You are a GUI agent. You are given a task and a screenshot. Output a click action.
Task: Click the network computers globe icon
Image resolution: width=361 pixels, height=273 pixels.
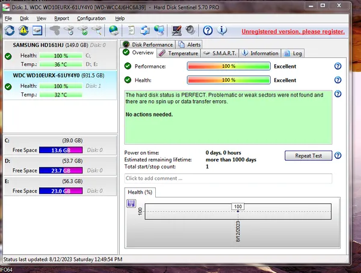pos(159,31)
